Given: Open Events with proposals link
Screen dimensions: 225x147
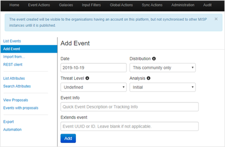Looking at the screenshot, I should [x=21, y=108].
